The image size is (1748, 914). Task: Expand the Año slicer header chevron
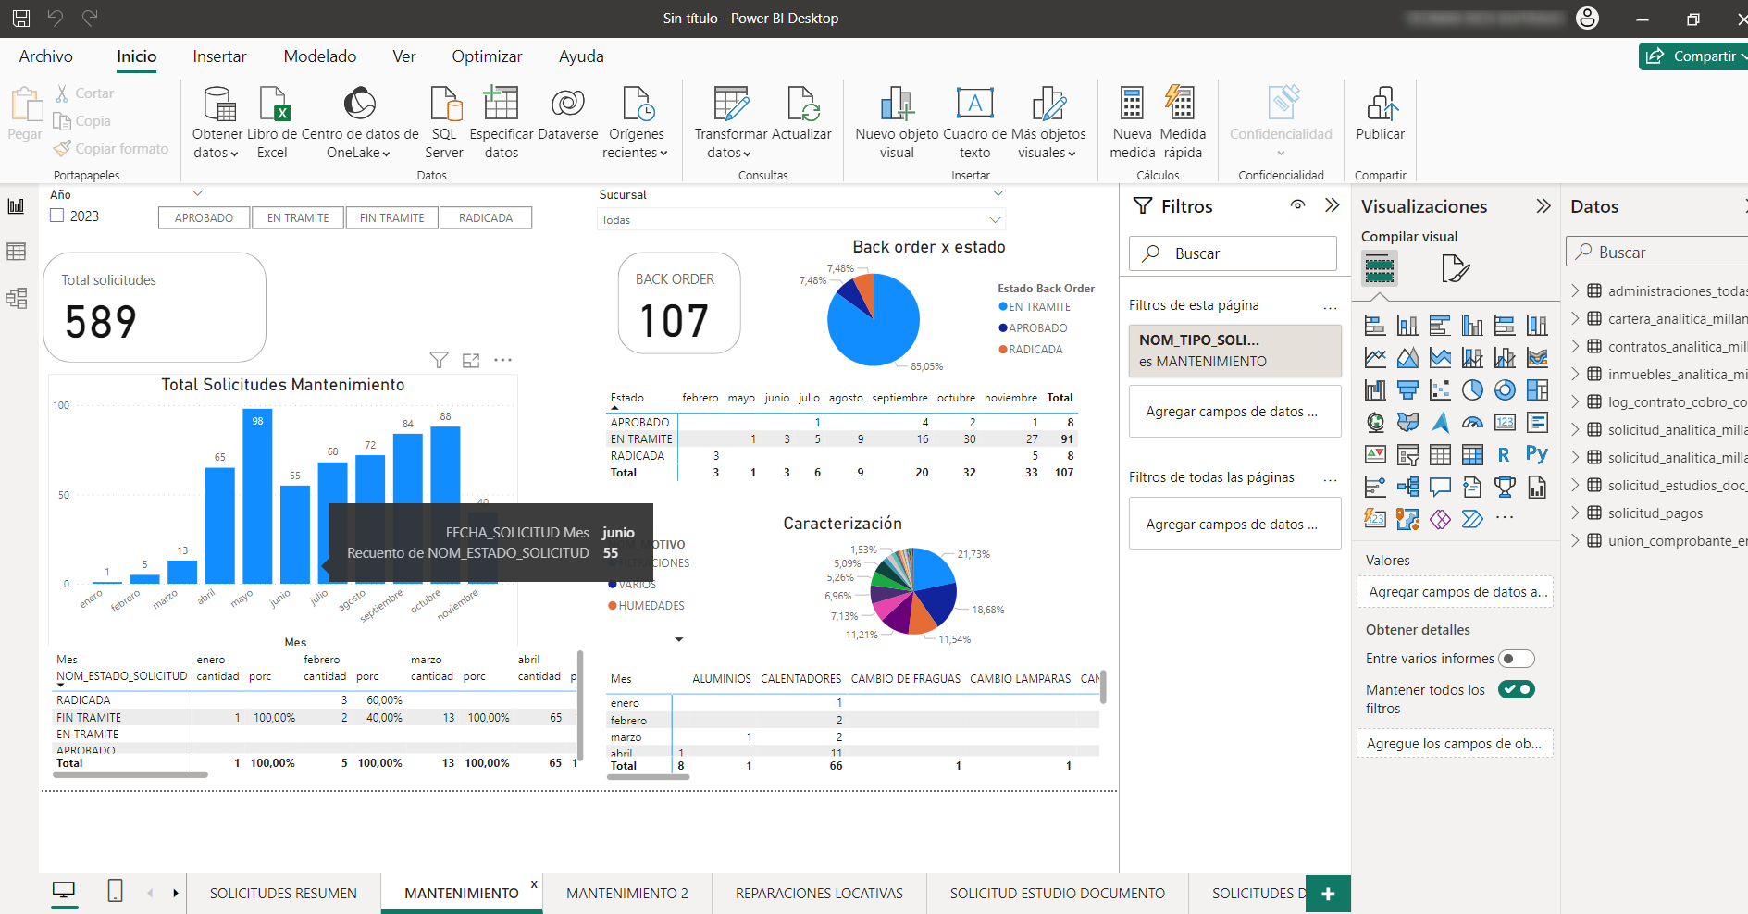click(x=197, y=193)
